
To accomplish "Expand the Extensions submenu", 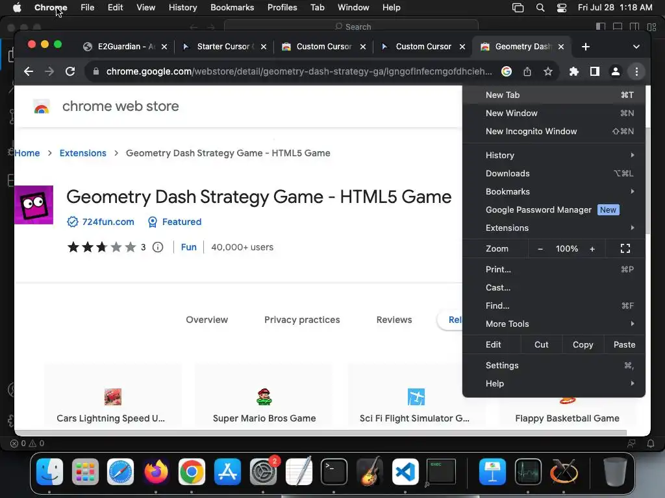I will pyautogui.click(x=553, y=228).
